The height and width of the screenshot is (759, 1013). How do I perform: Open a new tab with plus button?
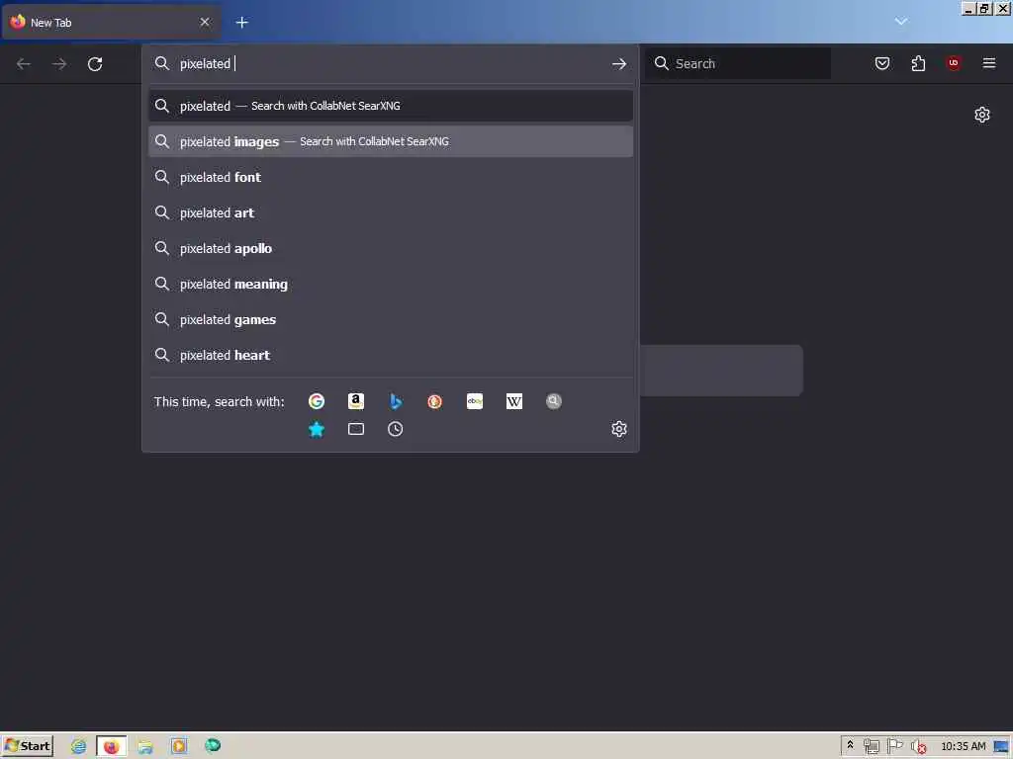click(x=241, y=23)
